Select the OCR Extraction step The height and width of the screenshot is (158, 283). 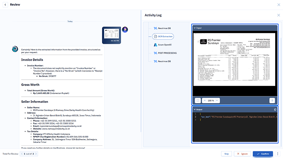(x=163, y=36)
